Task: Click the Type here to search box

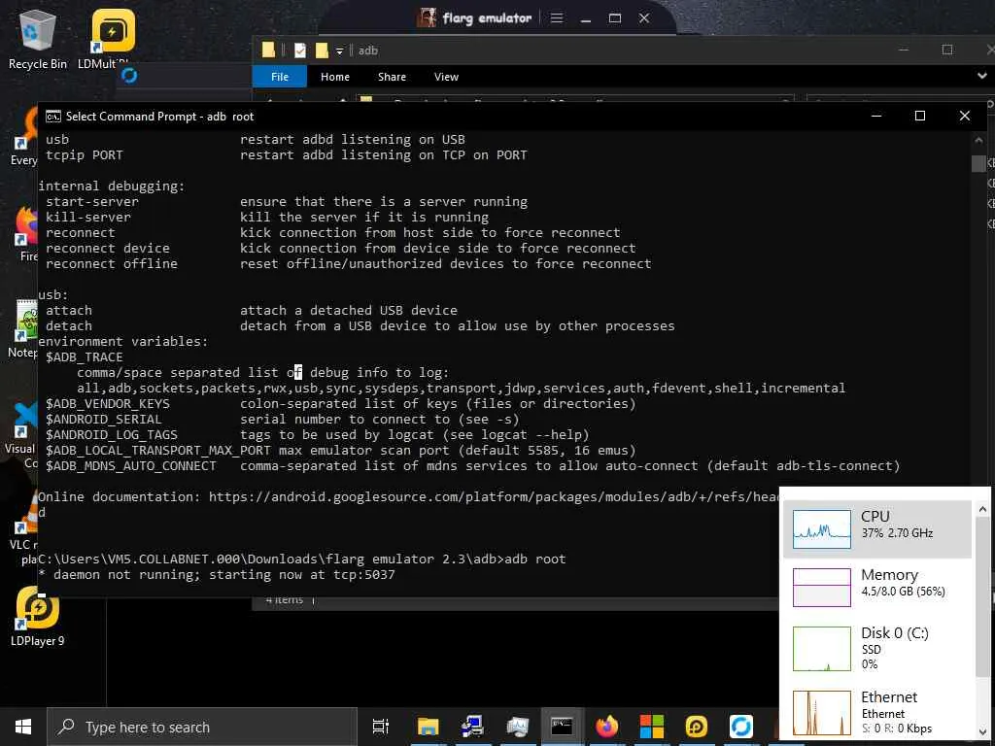Action: 202,727
